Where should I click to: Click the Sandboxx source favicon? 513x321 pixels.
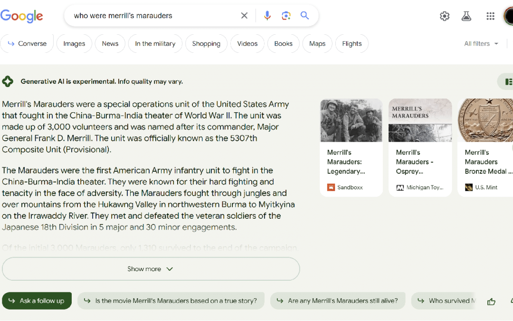click(331, 187)
